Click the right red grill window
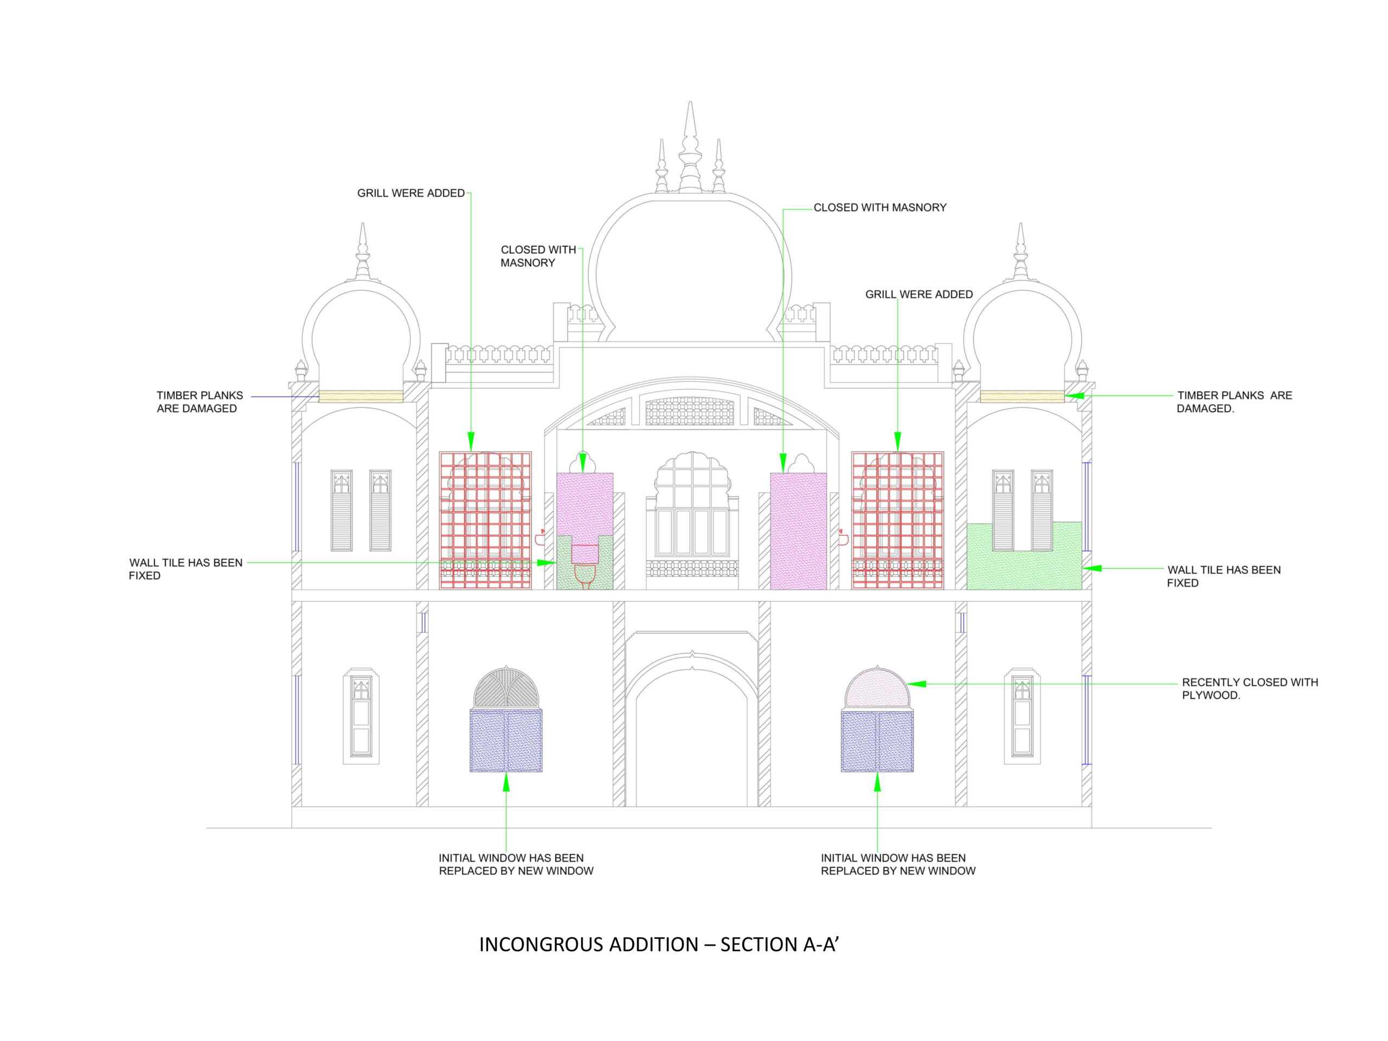The height and width of the screenshot is (1041, 1388). (897, 520)
